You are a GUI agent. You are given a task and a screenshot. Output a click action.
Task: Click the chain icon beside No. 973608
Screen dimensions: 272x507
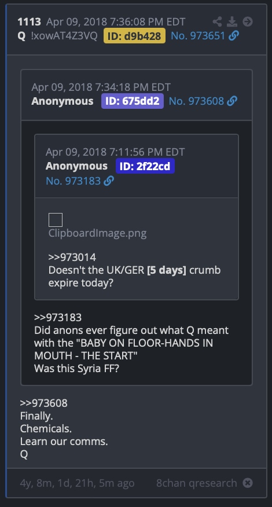pyautogui.click(x=232, y=101)
